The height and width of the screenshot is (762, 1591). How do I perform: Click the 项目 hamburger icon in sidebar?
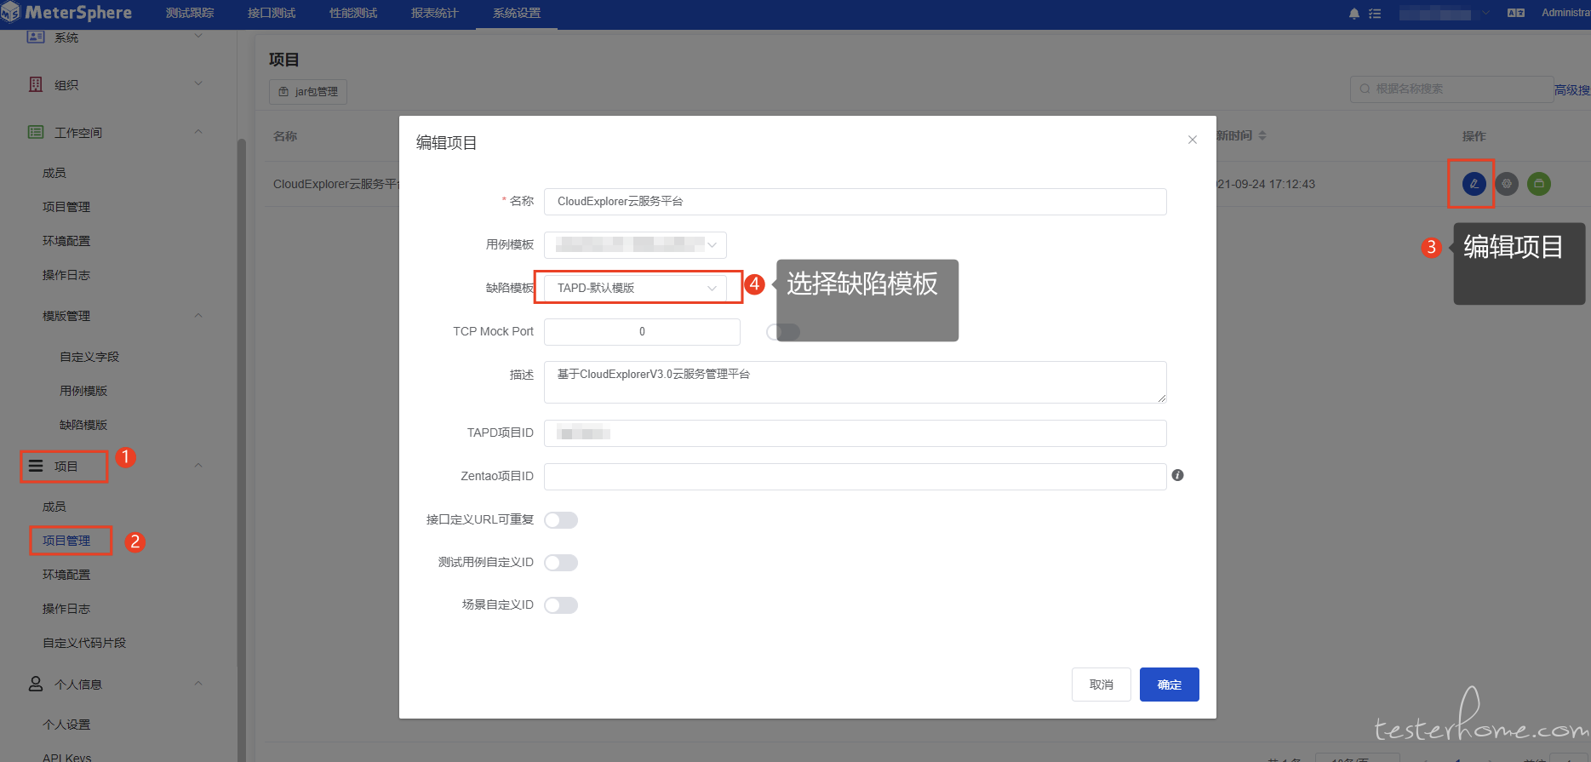pos(36,466)
